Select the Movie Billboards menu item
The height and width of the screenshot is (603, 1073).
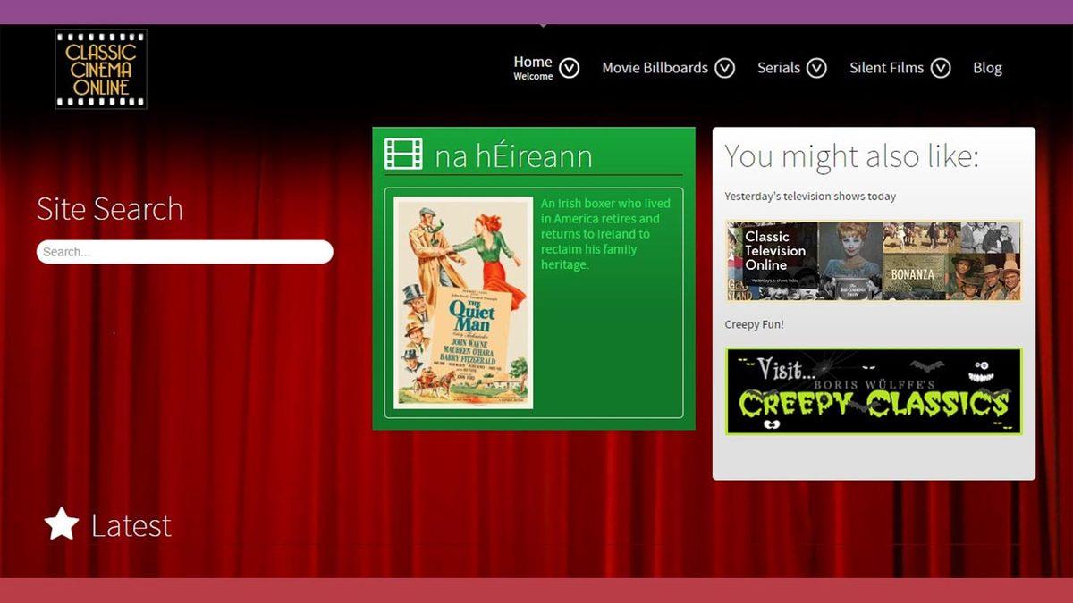coord(655,67)
